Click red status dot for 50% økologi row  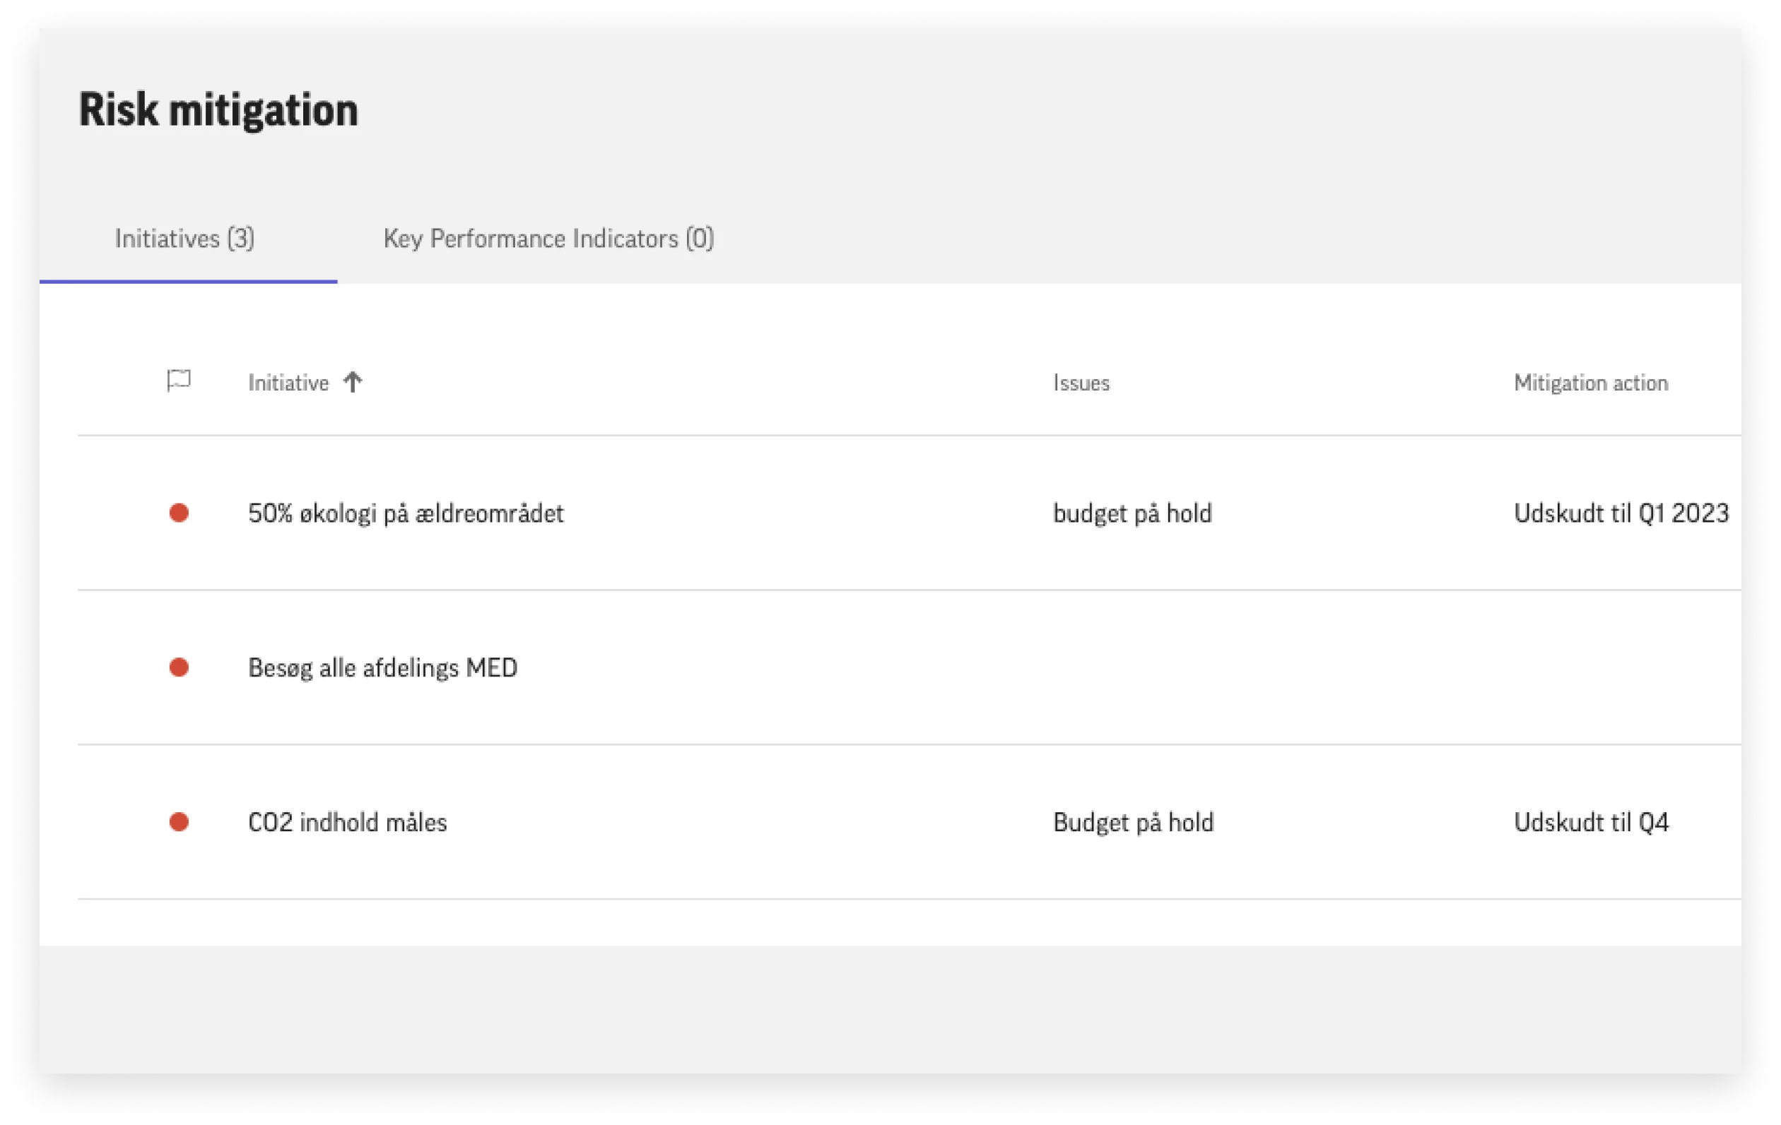pyautogui.click(x=179, y=513)
